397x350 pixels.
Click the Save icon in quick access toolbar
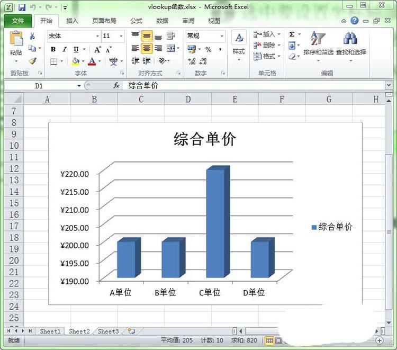point(22,7)
